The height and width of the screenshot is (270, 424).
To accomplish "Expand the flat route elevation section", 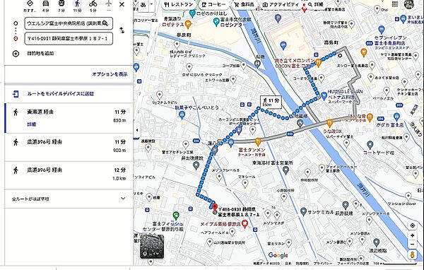I will [123, 199].
